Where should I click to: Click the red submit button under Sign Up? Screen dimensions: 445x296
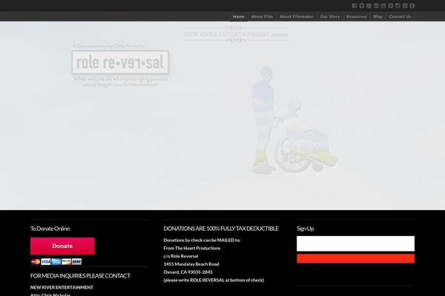click(x=355, y=258)
